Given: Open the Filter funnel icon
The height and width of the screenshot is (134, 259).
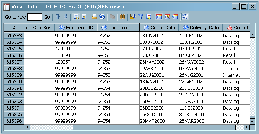Looking at the screenshot, I should (141, 17).
